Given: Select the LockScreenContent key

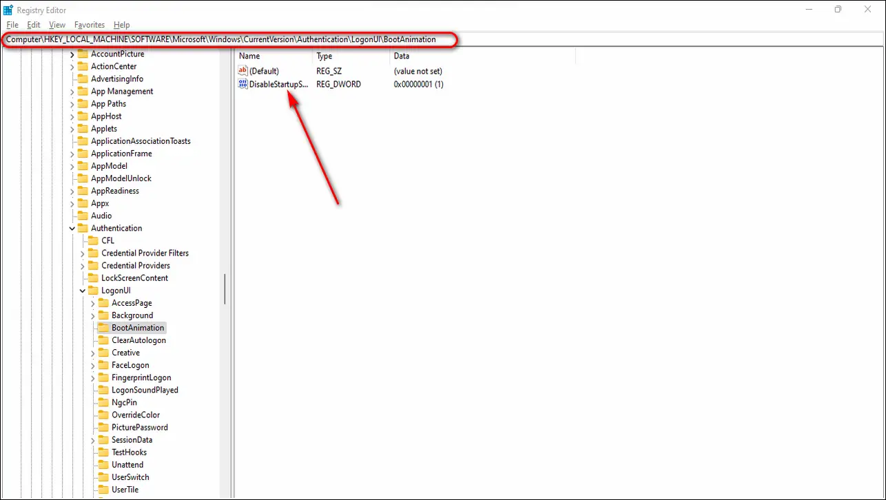Looking at the screenshot, I should coord(134,278).
